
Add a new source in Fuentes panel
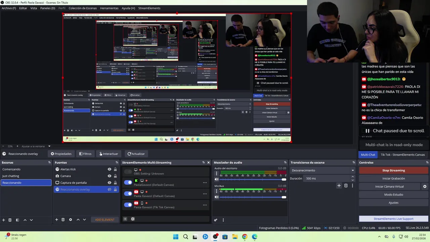click(x=56, y=219)
